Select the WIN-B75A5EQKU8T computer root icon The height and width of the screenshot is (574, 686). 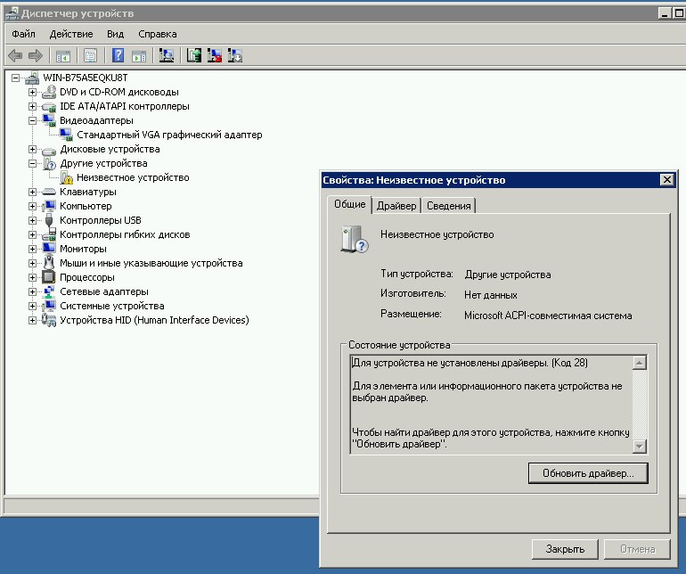point(32,78)
